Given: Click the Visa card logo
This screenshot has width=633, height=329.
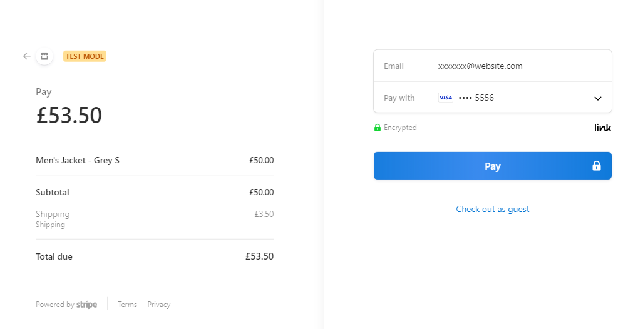Looking at the screenshot, I should (x=446, y=98).
